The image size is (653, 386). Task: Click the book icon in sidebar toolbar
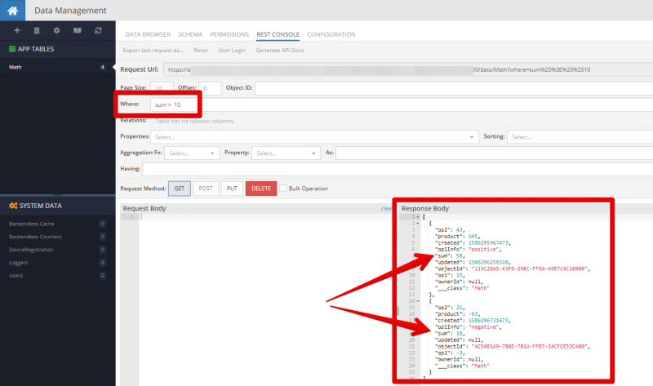78,30
